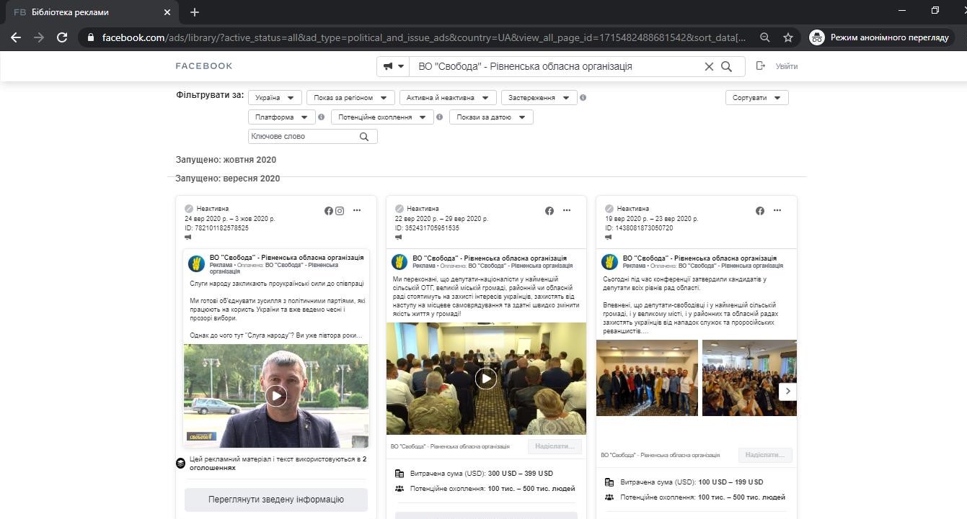Click page avatar in the third ad

[x=610, y=261]
